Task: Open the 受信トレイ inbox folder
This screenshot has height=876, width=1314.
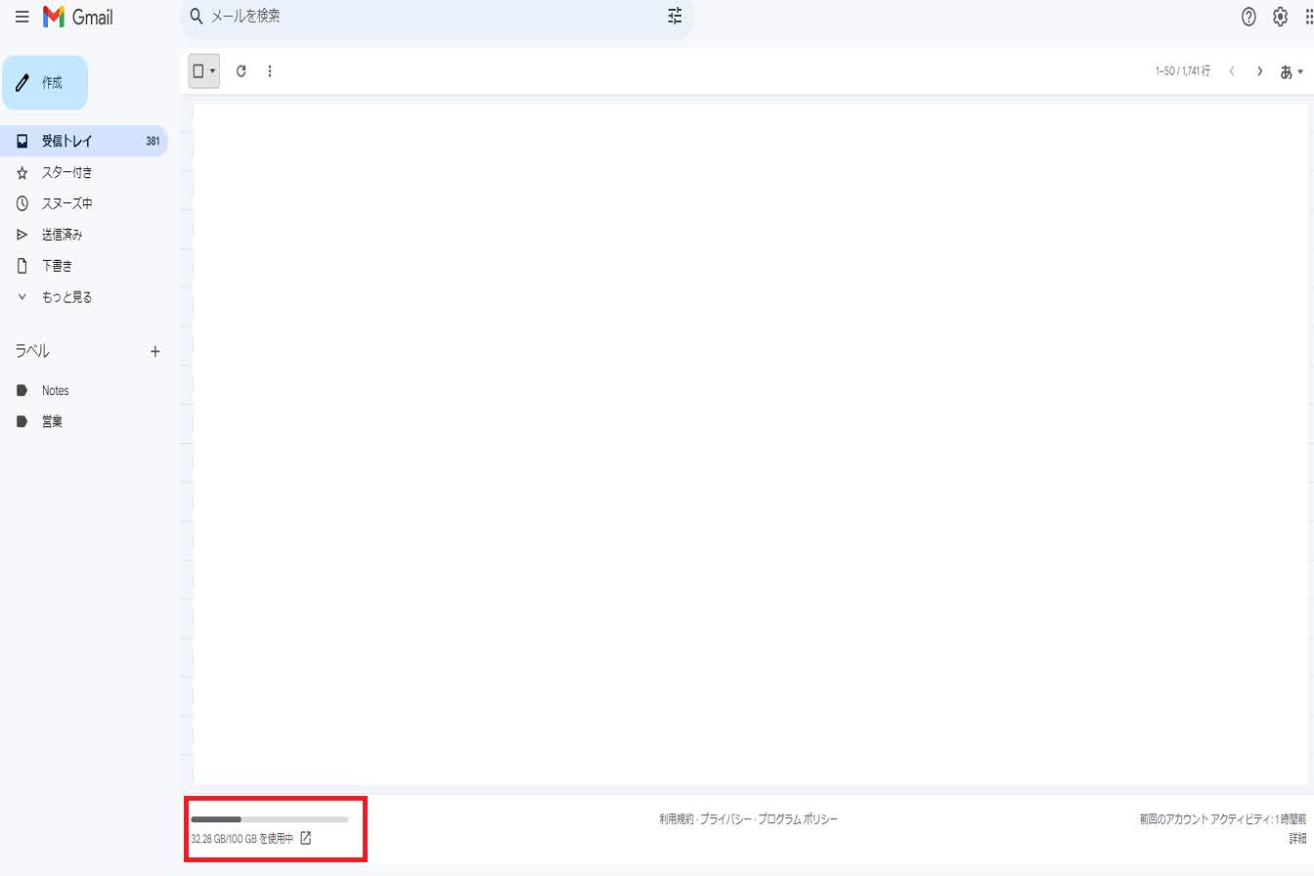Action: [66, 141]
